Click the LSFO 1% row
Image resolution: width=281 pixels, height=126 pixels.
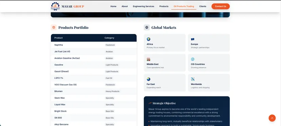pos(94,78)
